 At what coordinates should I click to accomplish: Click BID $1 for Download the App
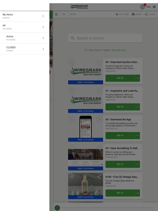[120, 135]
